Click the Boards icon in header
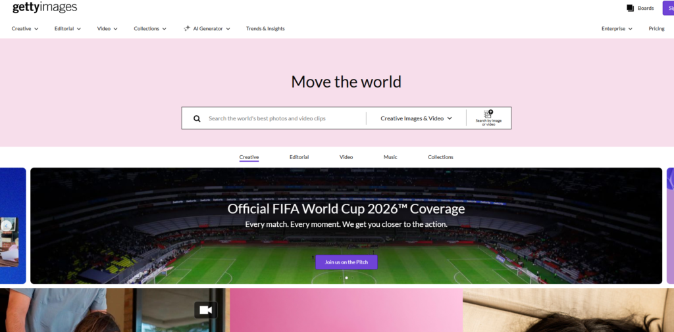Image resolution: width=674 pixels, height=332 pixels. (631, 8)
